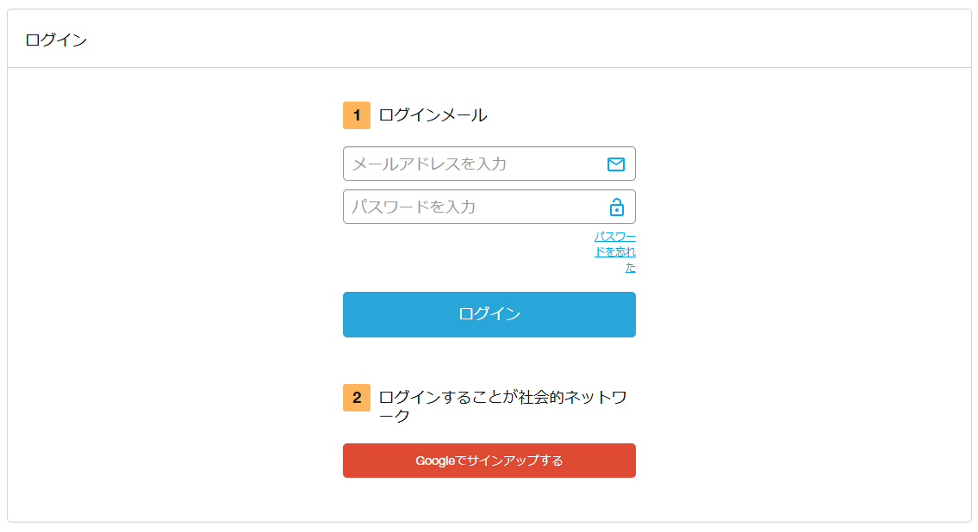Open the パスワードを忘れた forgot password link

coord(615,251)
